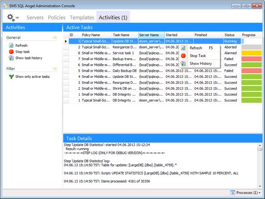Click the EMS SQL Angel title bar icon
Screen dimensions: 265x199
click(x=5, y=6)
